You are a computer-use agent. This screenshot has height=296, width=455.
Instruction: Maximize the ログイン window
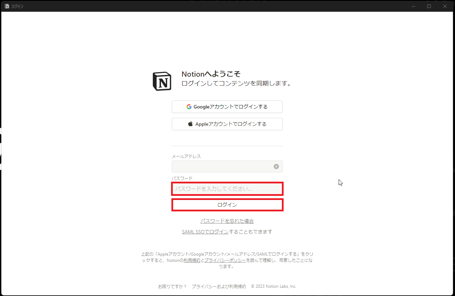(429, 6)
